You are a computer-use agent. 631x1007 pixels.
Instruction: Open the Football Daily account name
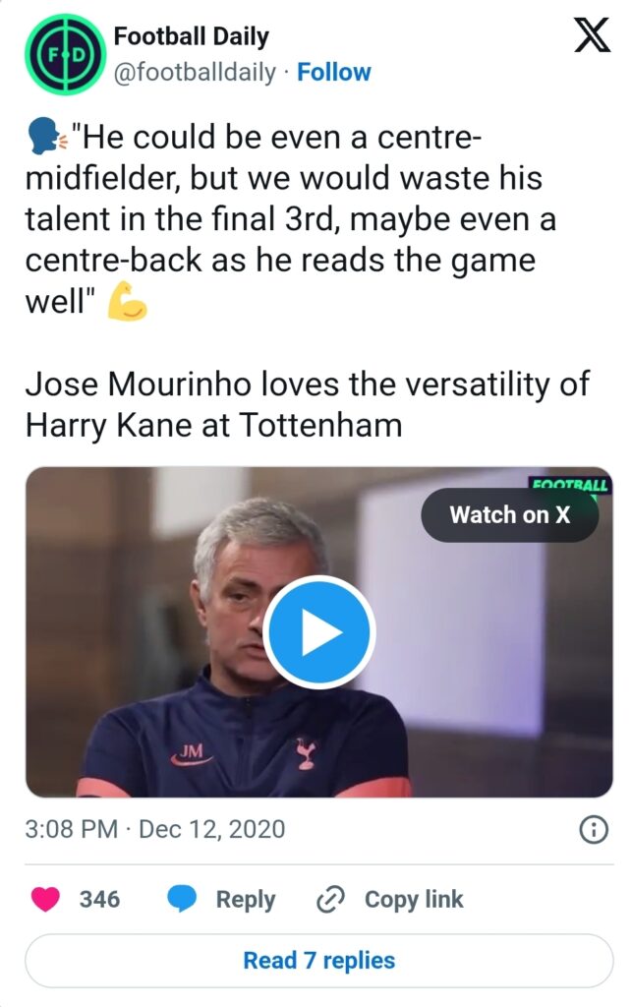click(192, 37)
